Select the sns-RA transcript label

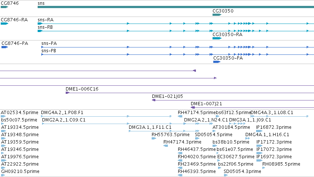click(46, 20)
